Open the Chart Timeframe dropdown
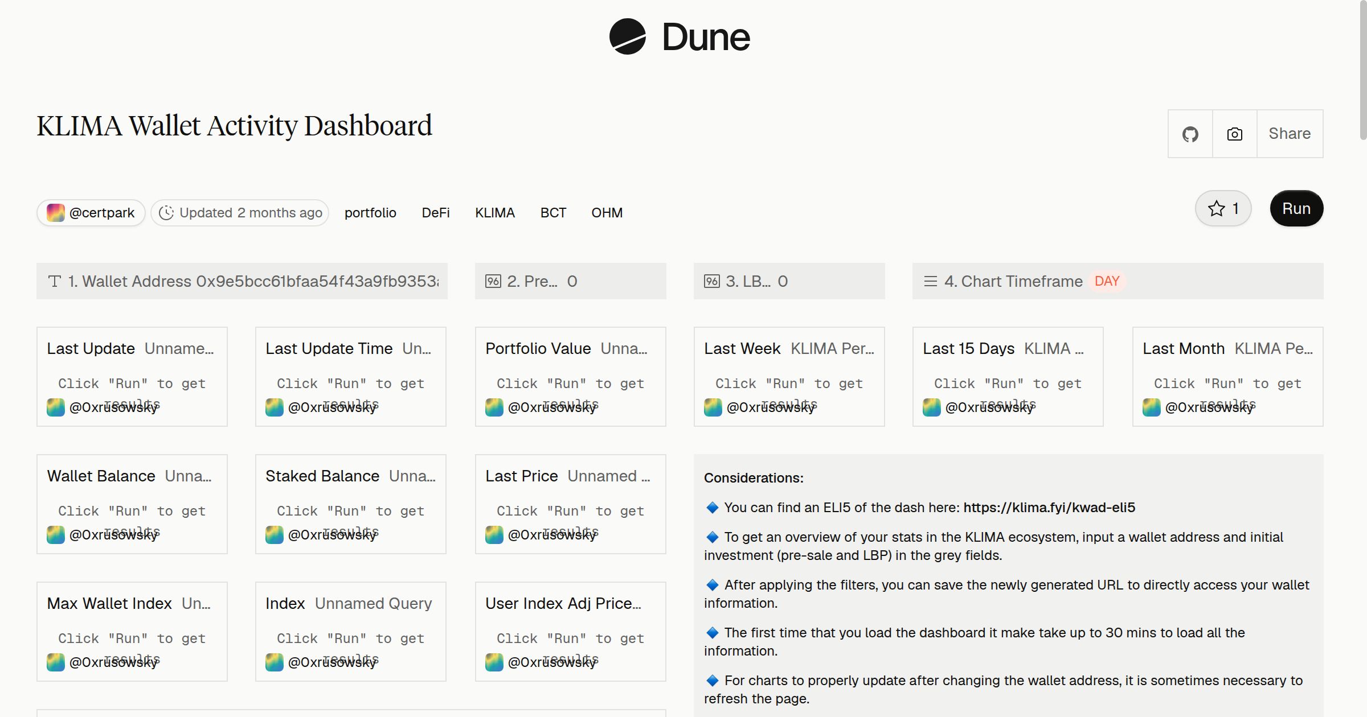This screenshot has width=1367, height=717. coord(1118,281)
